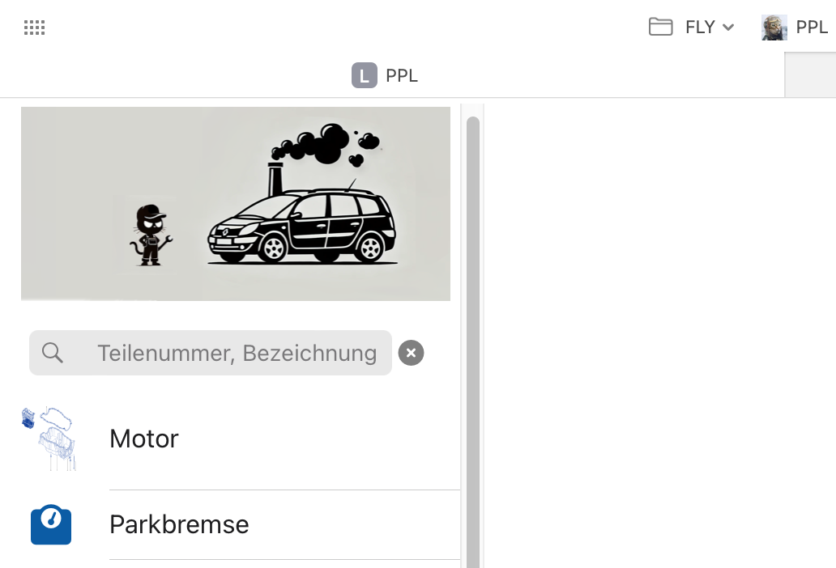
Task: Click the gray L badge icon
Action: click(x=365, y=75)
